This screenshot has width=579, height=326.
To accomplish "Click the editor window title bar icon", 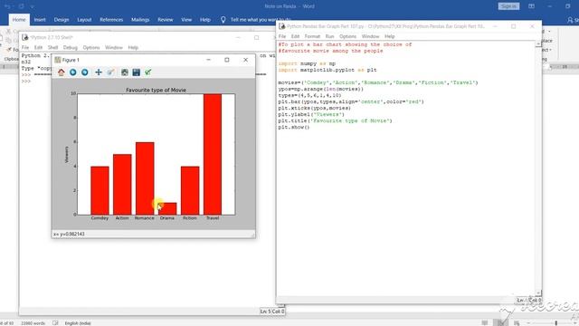I will coord(282,26).
